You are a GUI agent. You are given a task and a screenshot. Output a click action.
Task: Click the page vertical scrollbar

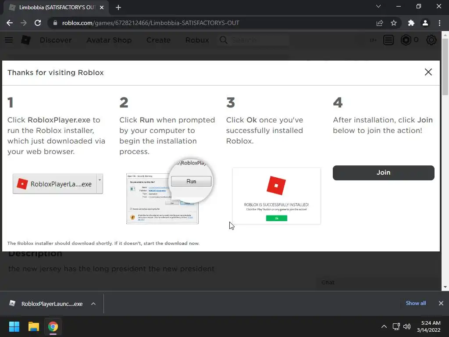pyautogui.click(x=445, y=67)
